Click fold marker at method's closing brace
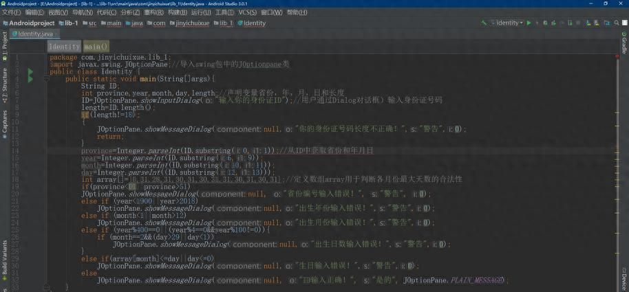Screen dimensions: 629x292 pyautogui.click(x=47, y=287)
